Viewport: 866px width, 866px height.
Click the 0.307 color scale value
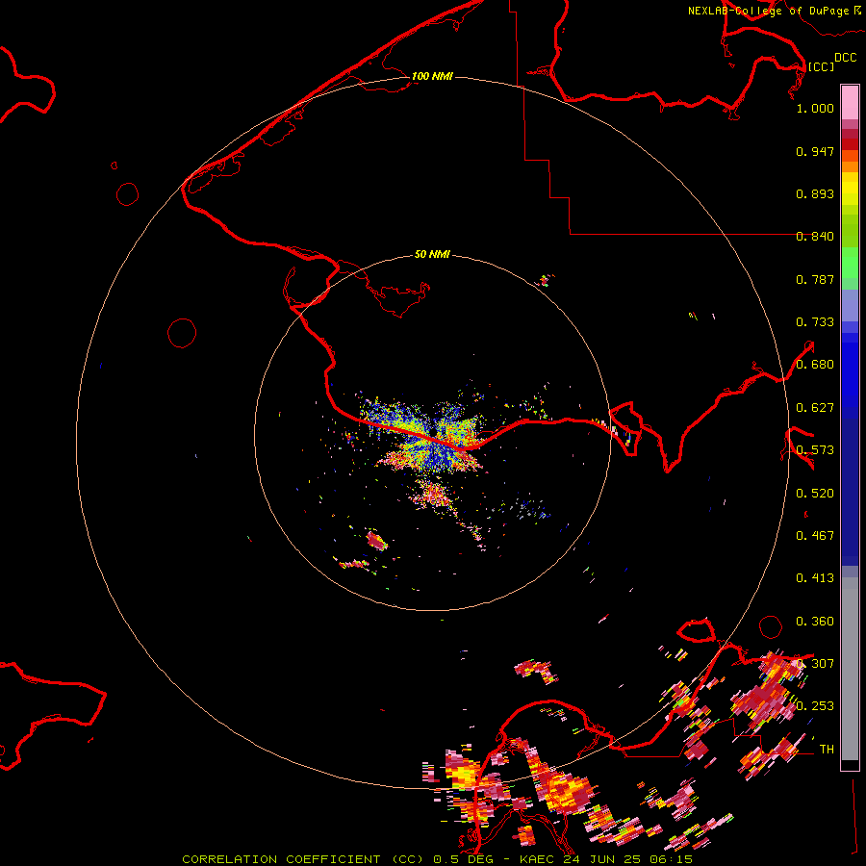click(x=815, y=663)
